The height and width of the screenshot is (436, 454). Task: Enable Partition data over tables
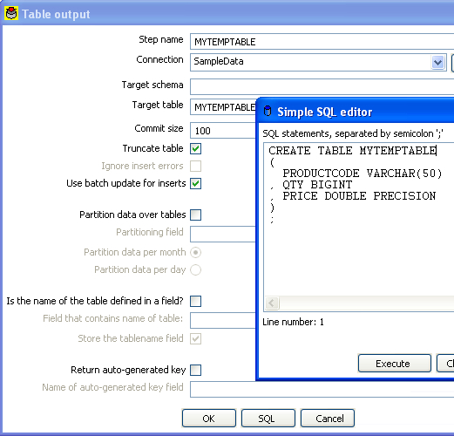196,215
